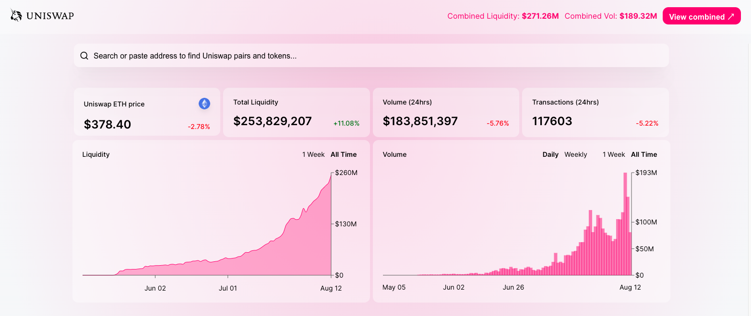Click the May 05 date on Volume chart
751x316 pixels.
[x=394, y=287]
